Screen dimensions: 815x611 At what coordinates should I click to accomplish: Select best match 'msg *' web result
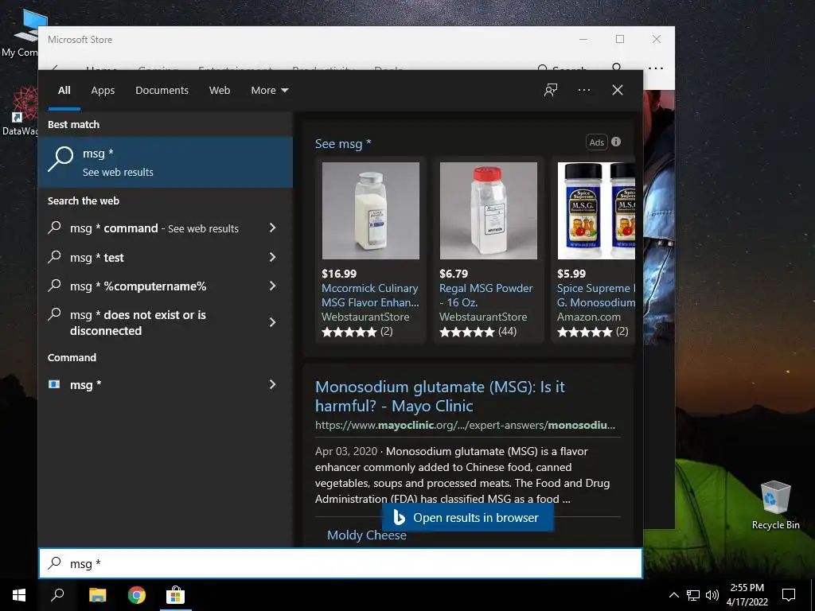(166, 162)
